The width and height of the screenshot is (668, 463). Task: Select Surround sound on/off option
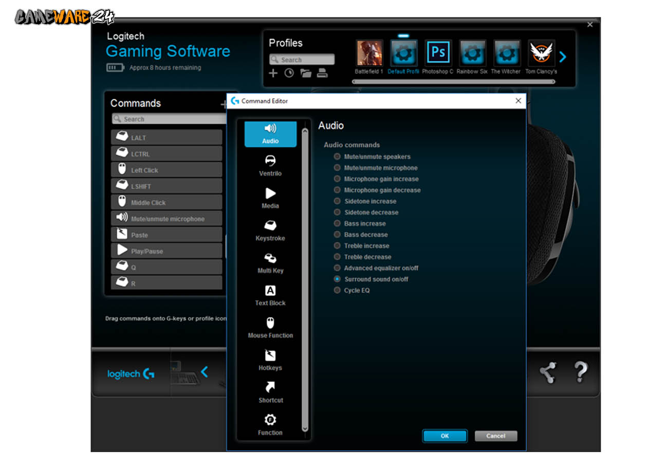point(337,279)
